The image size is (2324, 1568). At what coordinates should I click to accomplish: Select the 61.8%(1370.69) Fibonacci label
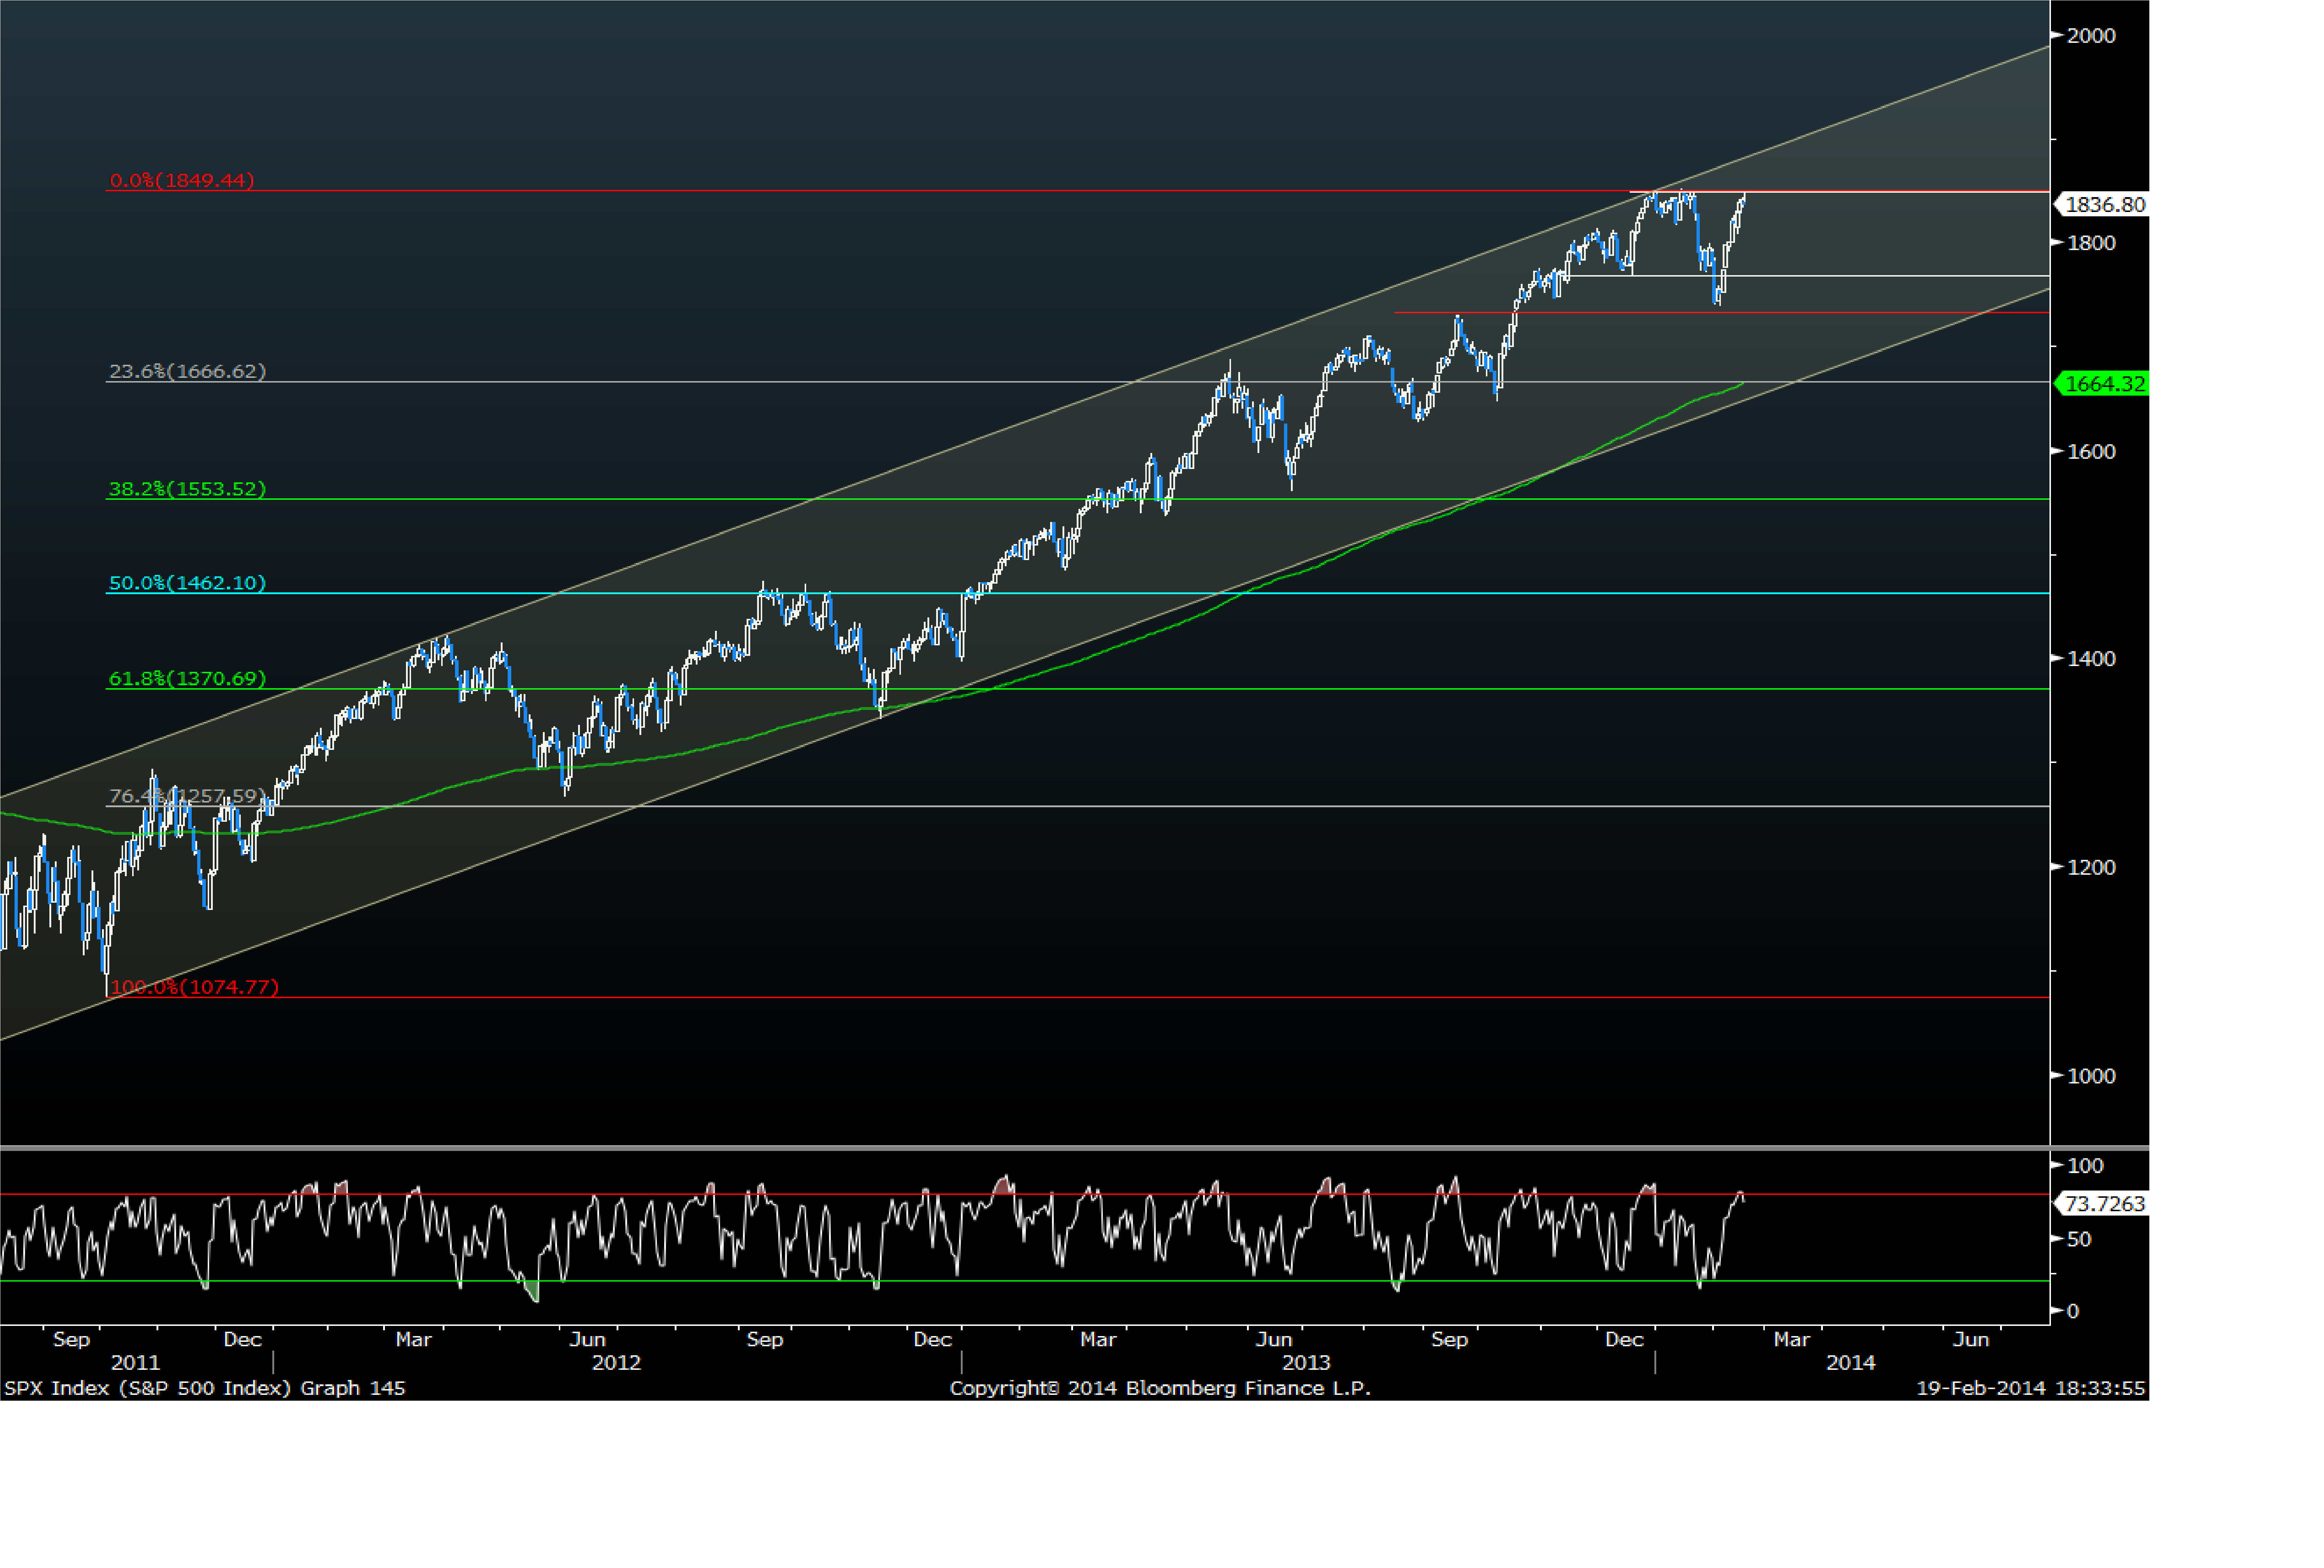(187, 679)
